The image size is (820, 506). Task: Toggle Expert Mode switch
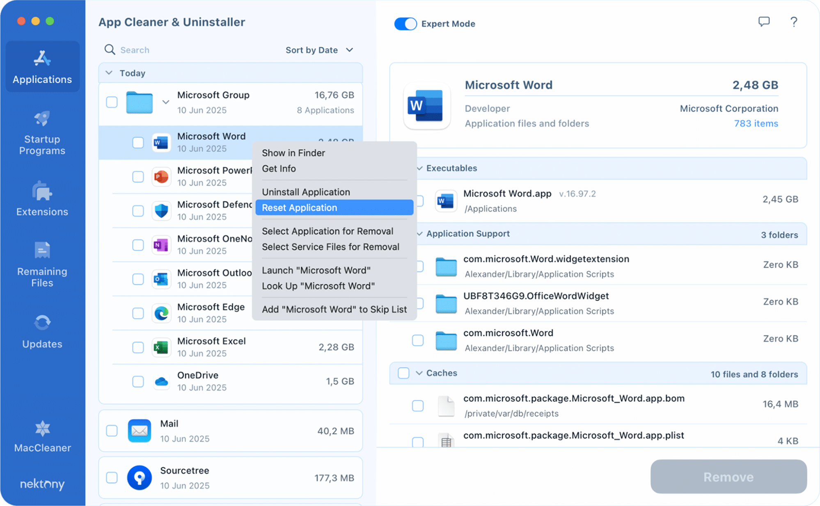click(x=405, y=24)
